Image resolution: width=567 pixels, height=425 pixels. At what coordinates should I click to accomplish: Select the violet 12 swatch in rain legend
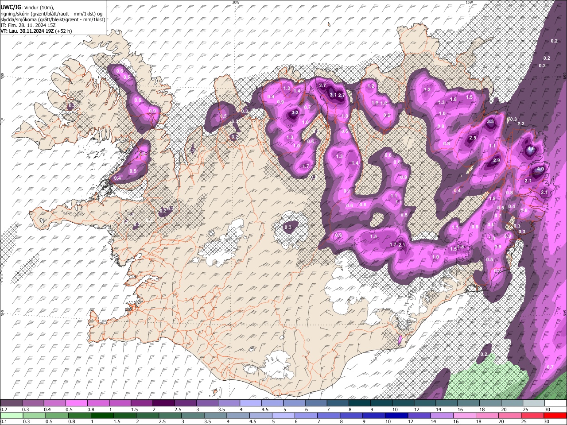[x=419, y=415]
